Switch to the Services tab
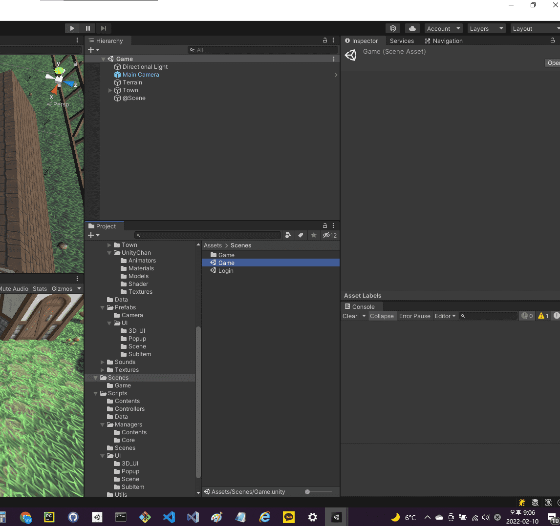This screenshot has height=526, width=560. (402, 41)
